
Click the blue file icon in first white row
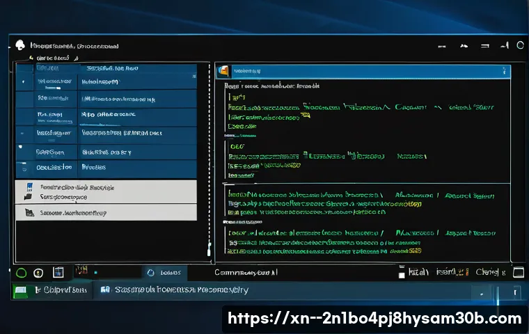point(29,186)
